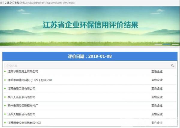Click the green bullet beside 泰州天圣服装有限公司
This screenshot has width=180, height=128.
tap(5, 97)
